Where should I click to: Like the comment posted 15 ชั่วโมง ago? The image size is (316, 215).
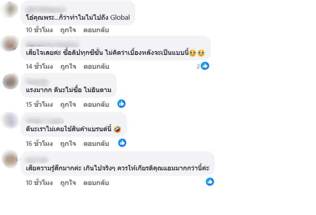[x=68, y=104]
